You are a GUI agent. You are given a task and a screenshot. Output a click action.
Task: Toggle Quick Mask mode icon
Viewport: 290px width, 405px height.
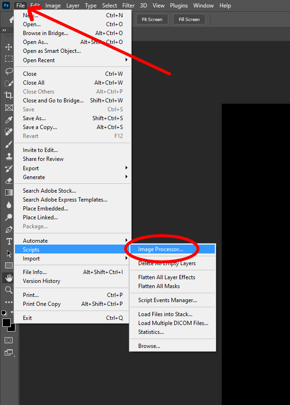coord(9,340)
